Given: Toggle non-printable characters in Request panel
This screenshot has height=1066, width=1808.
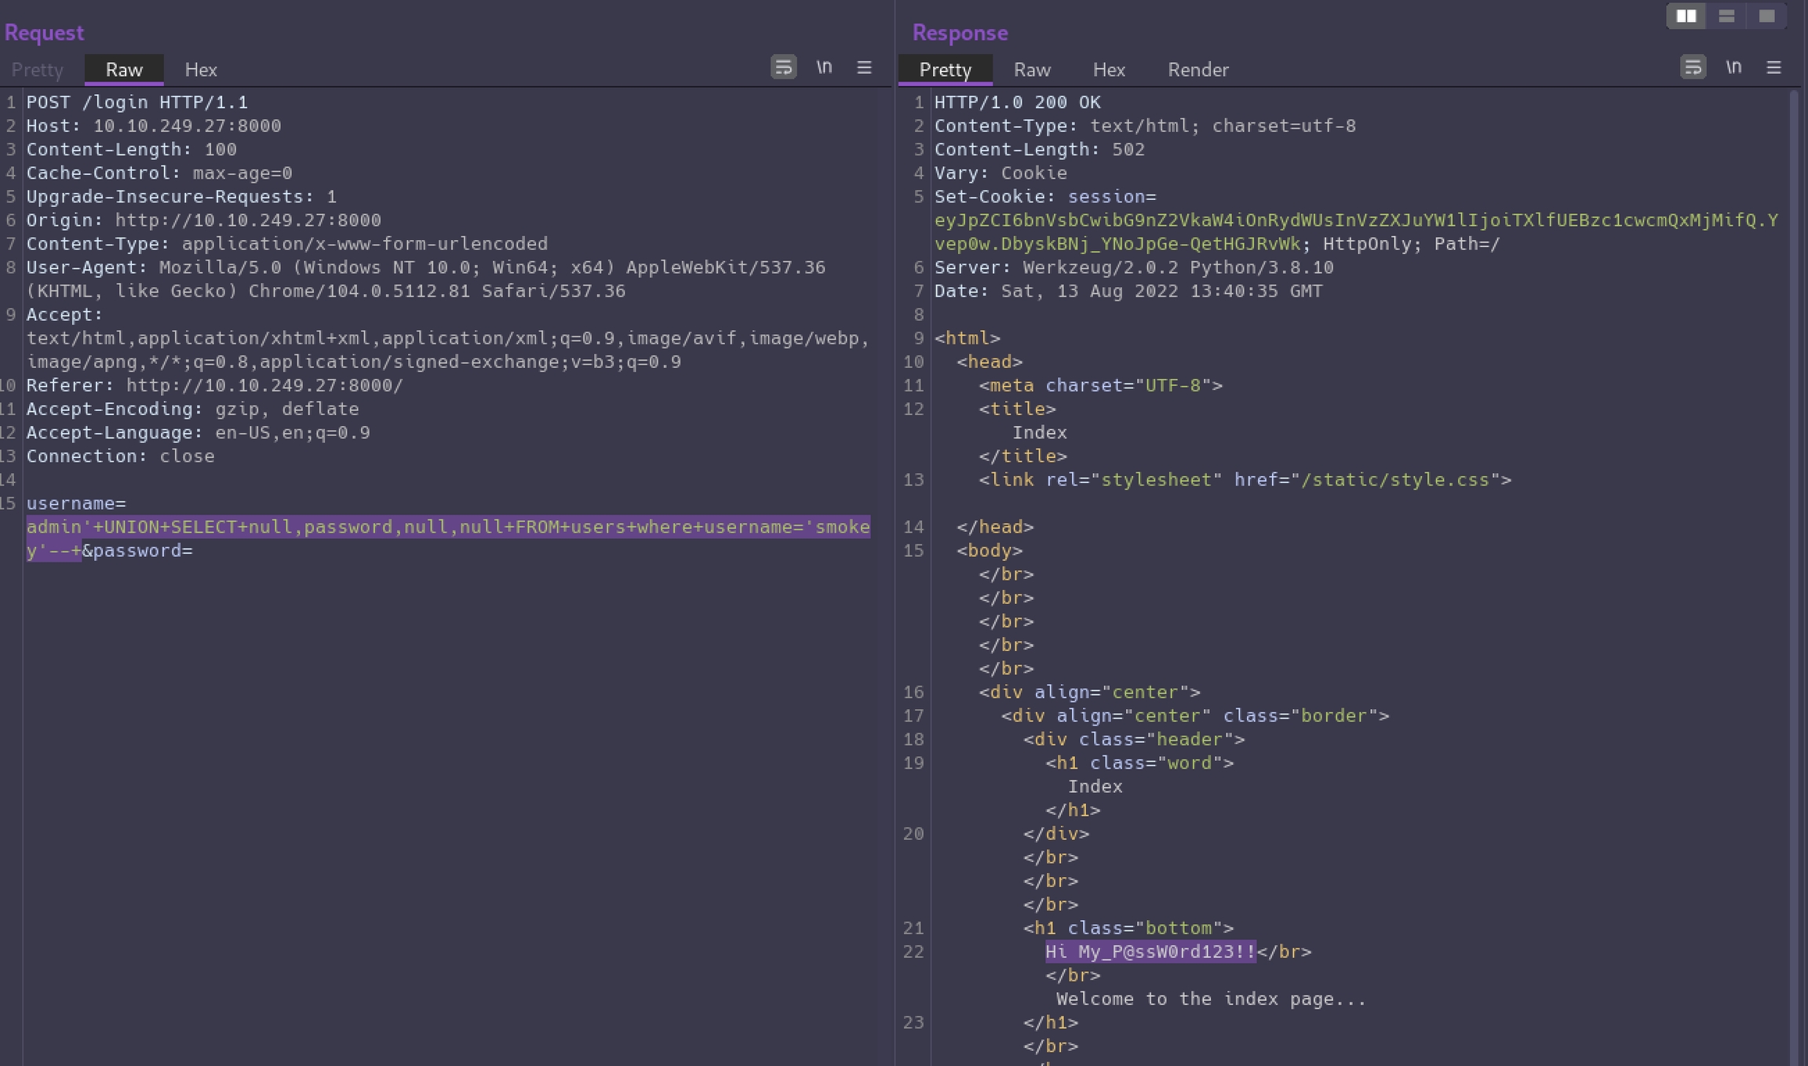Looking at the screenshot, I should click(824, 67).
